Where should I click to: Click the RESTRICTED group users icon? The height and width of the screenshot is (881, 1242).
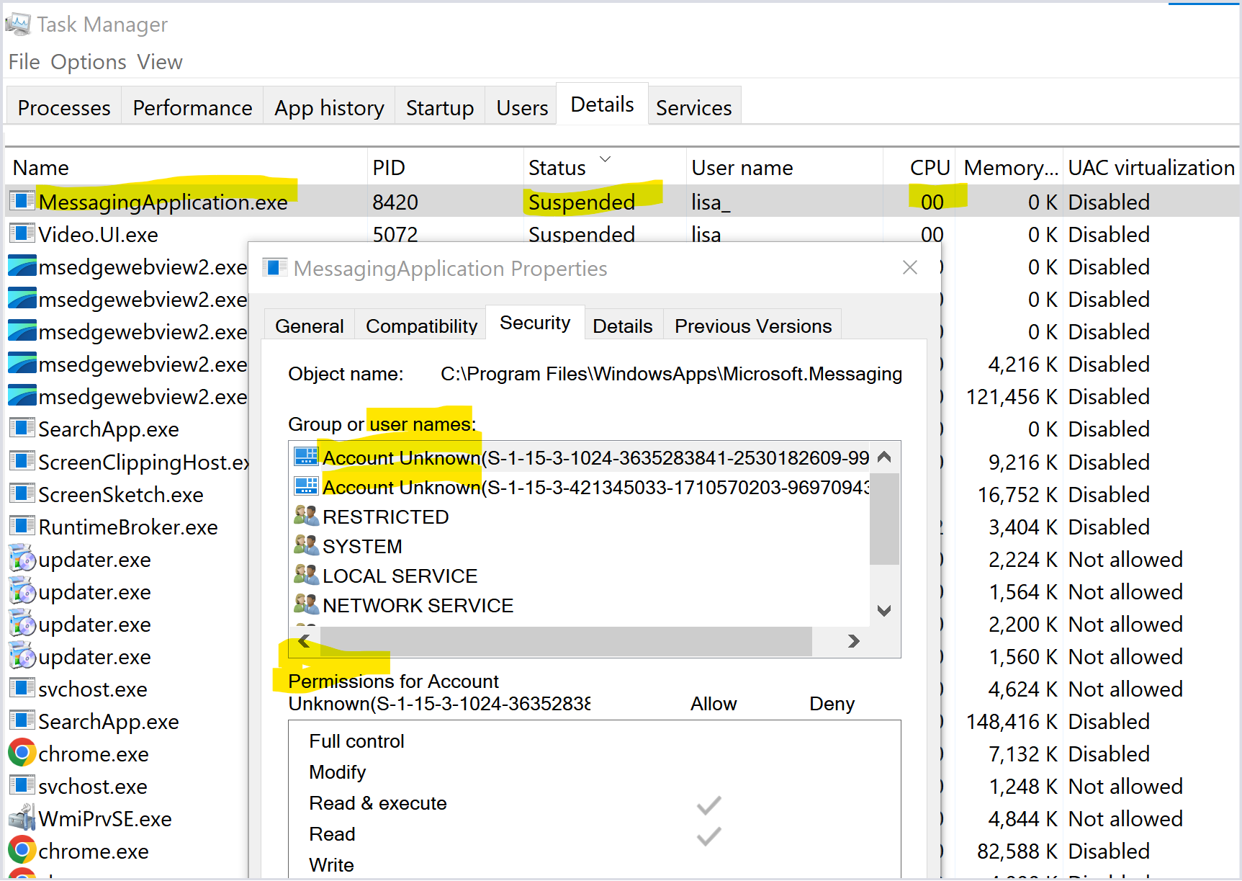click(306, 516)
